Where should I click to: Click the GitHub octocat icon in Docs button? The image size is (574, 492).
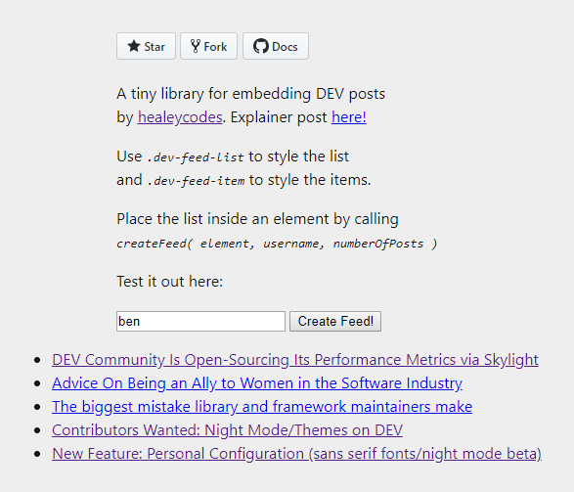click(261, 46)
